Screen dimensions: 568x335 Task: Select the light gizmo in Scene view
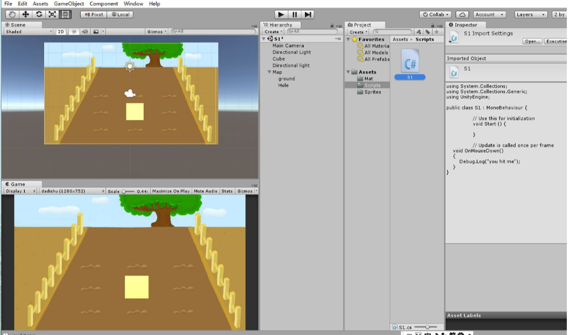pos(129,66)
